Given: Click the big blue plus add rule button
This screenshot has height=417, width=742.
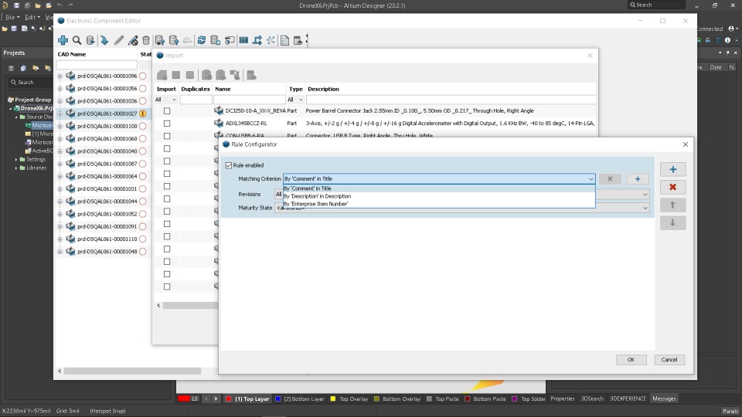Looking at the screenshot, I should (x=672, y=169).
